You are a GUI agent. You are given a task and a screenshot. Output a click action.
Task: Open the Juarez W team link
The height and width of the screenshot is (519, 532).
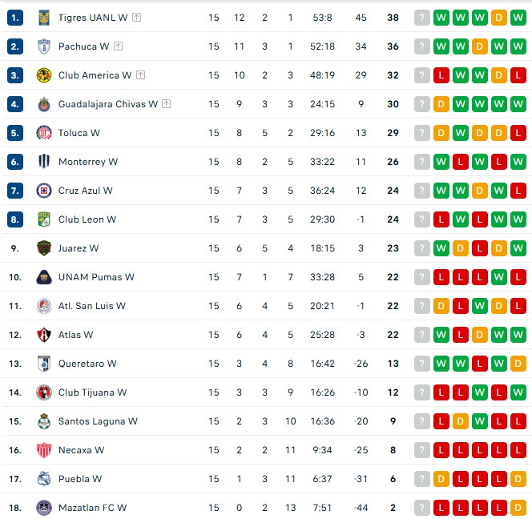point(79,248)
